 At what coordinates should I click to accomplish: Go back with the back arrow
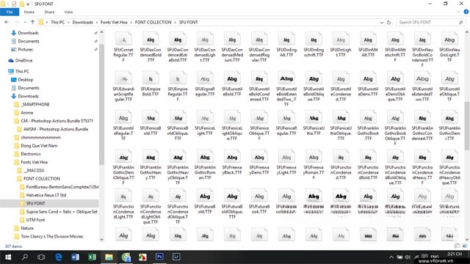point(7,22)
